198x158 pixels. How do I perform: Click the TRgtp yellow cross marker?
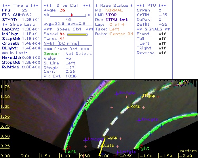[x=142, y=97]
